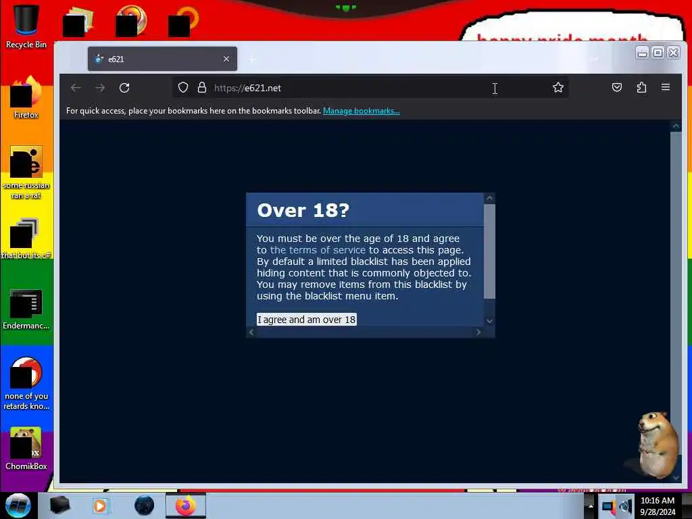This screenshot has height=519, width=692.
Task: Bookmark this page with the star icon
Action: click(558, 87)
